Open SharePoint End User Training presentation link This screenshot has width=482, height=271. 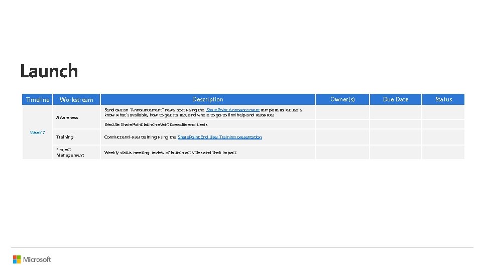click(220, 137)
